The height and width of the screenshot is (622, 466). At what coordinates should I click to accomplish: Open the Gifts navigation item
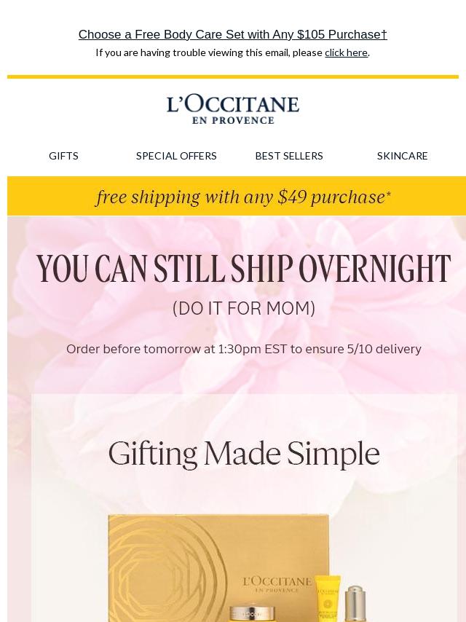pos(63,156)
